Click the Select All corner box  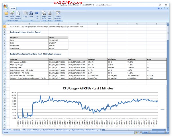point(5,24)
